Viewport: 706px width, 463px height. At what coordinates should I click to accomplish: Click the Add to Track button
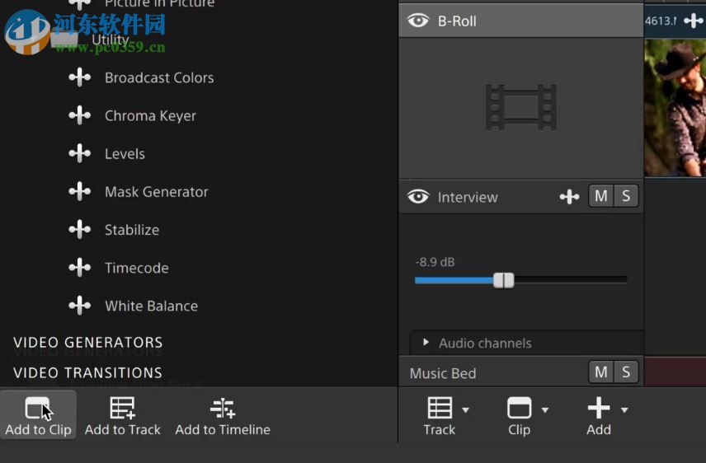pos(122,416)
